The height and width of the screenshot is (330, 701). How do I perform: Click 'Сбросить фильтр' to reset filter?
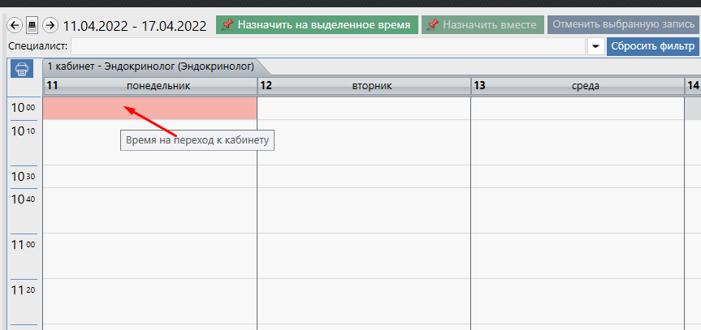[x=652, y=46]
